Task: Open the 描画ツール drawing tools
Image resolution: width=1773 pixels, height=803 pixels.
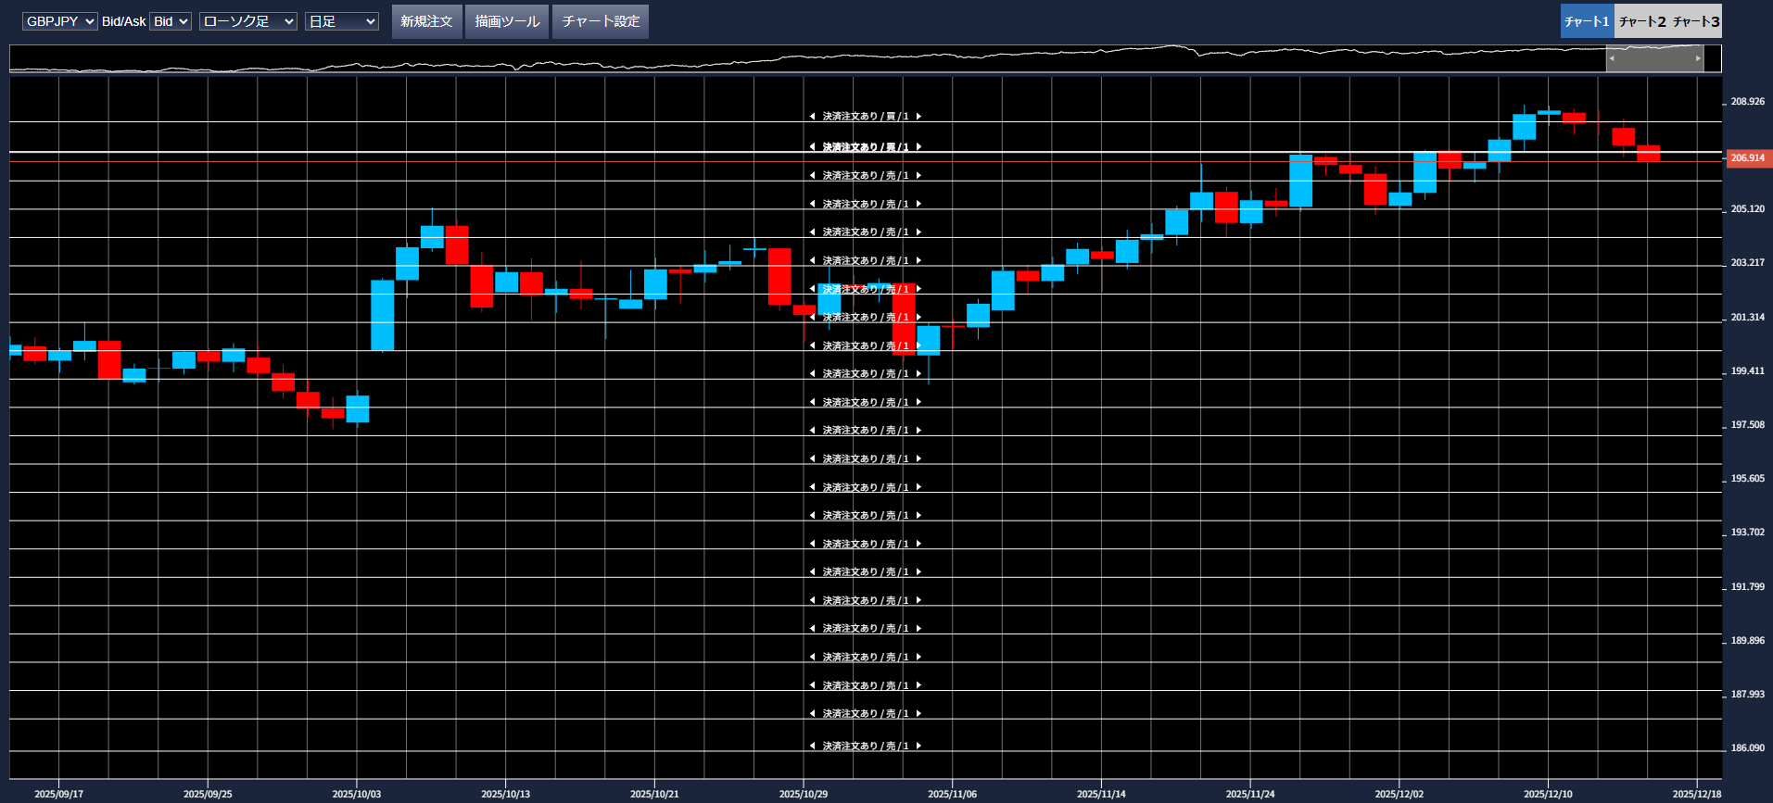Action: click(507, 21)
